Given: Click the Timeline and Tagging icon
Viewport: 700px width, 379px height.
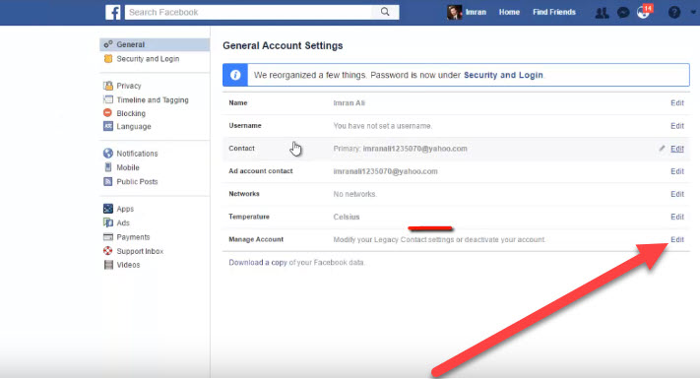Looking at the screenshot, I should (x=108, y=99).
